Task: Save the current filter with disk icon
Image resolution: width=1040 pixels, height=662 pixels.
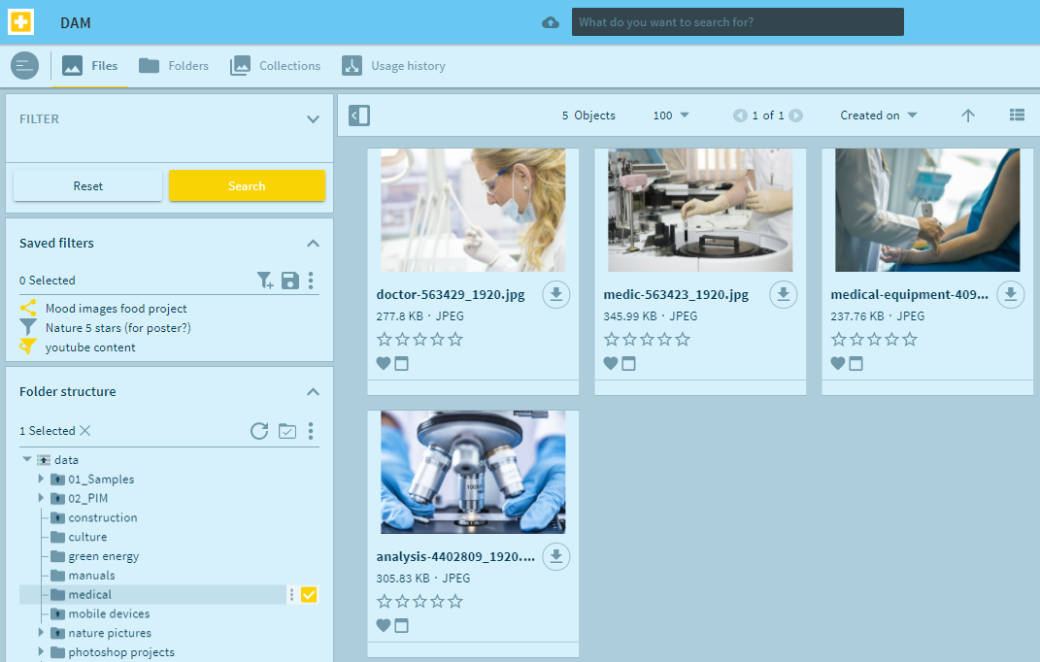Action: coord(289,281)
